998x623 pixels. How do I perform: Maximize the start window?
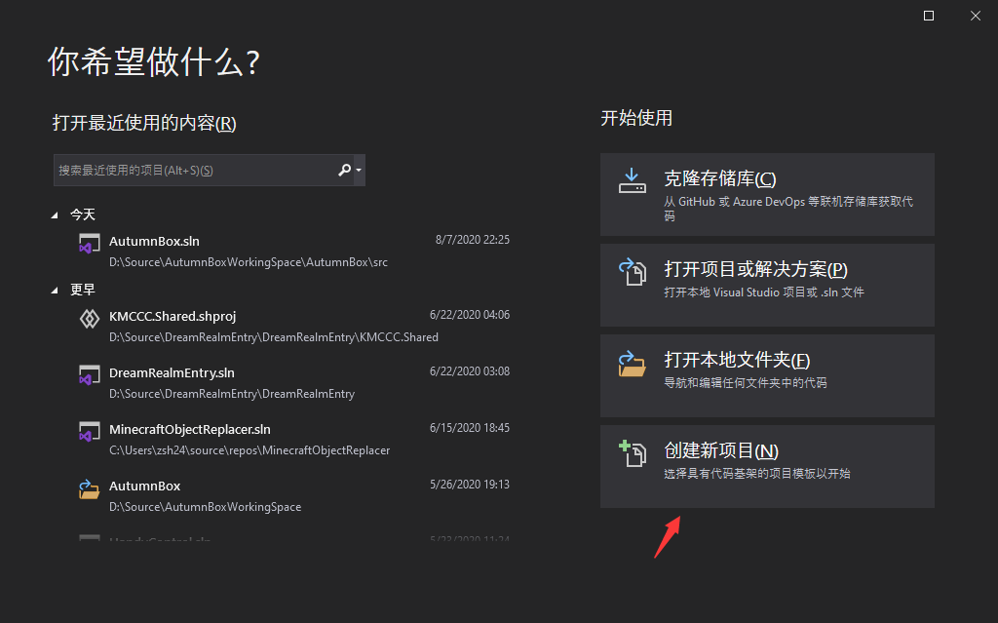(929, 16)
